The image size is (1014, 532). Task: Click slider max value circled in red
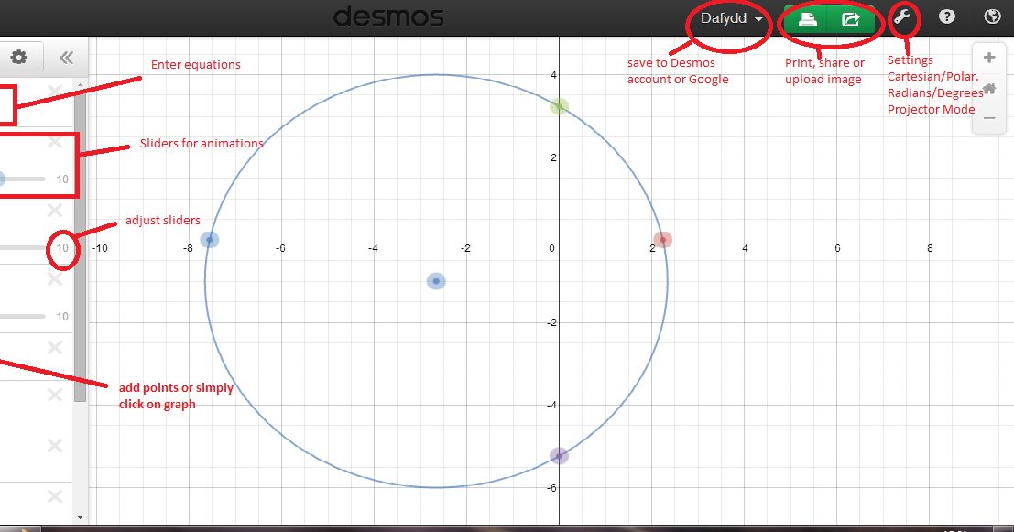[x=62, y=248]
